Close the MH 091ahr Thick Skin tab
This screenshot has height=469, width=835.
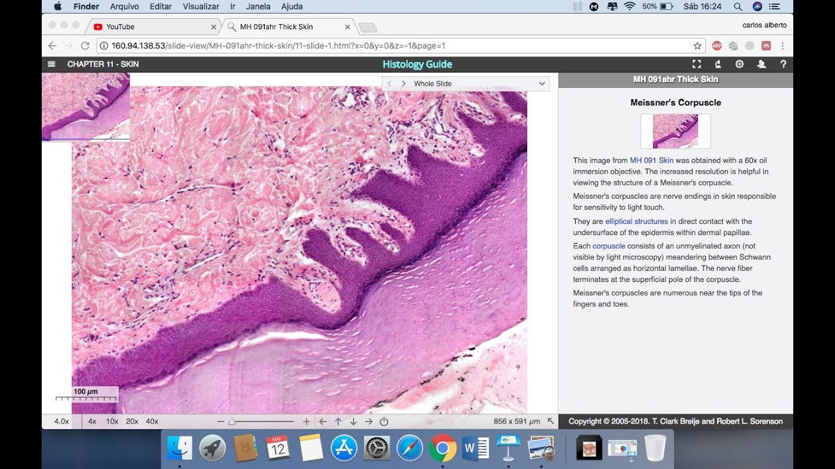point(348,27)
